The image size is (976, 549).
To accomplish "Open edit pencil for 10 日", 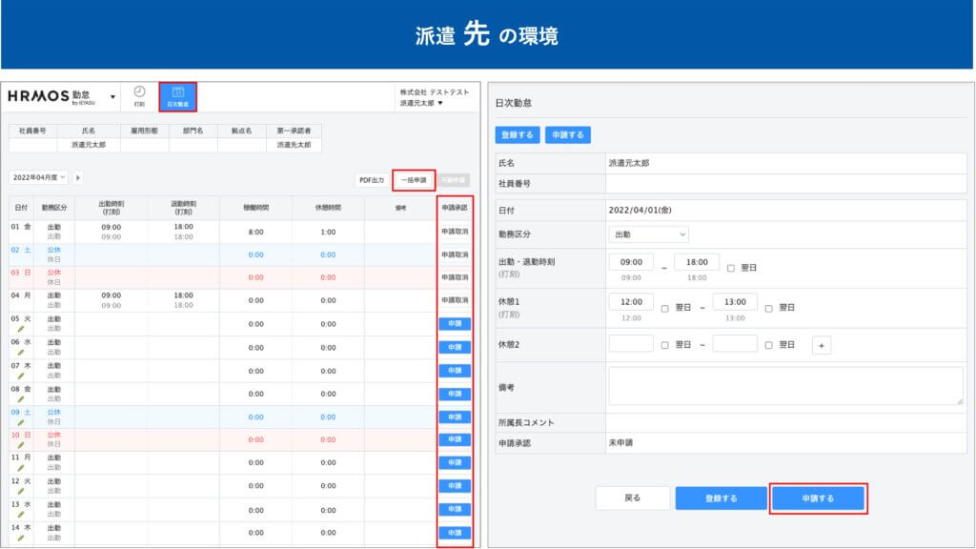I will pos(21,445).
